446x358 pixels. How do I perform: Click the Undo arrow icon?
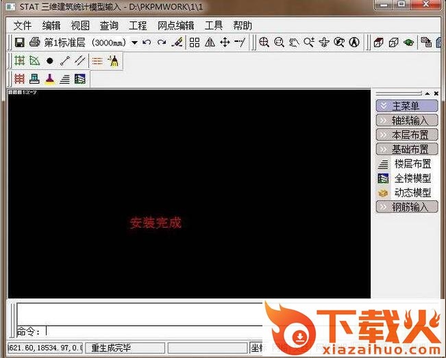147,43
